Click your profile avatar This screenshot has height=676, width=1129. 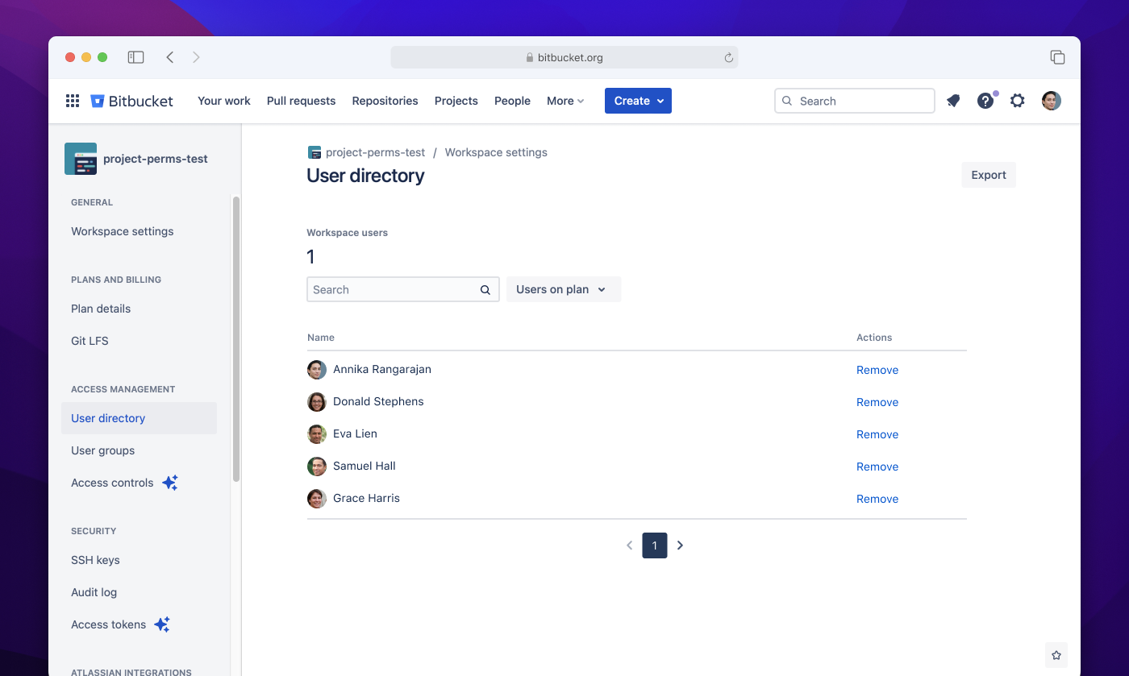(x=1051, y=100)
